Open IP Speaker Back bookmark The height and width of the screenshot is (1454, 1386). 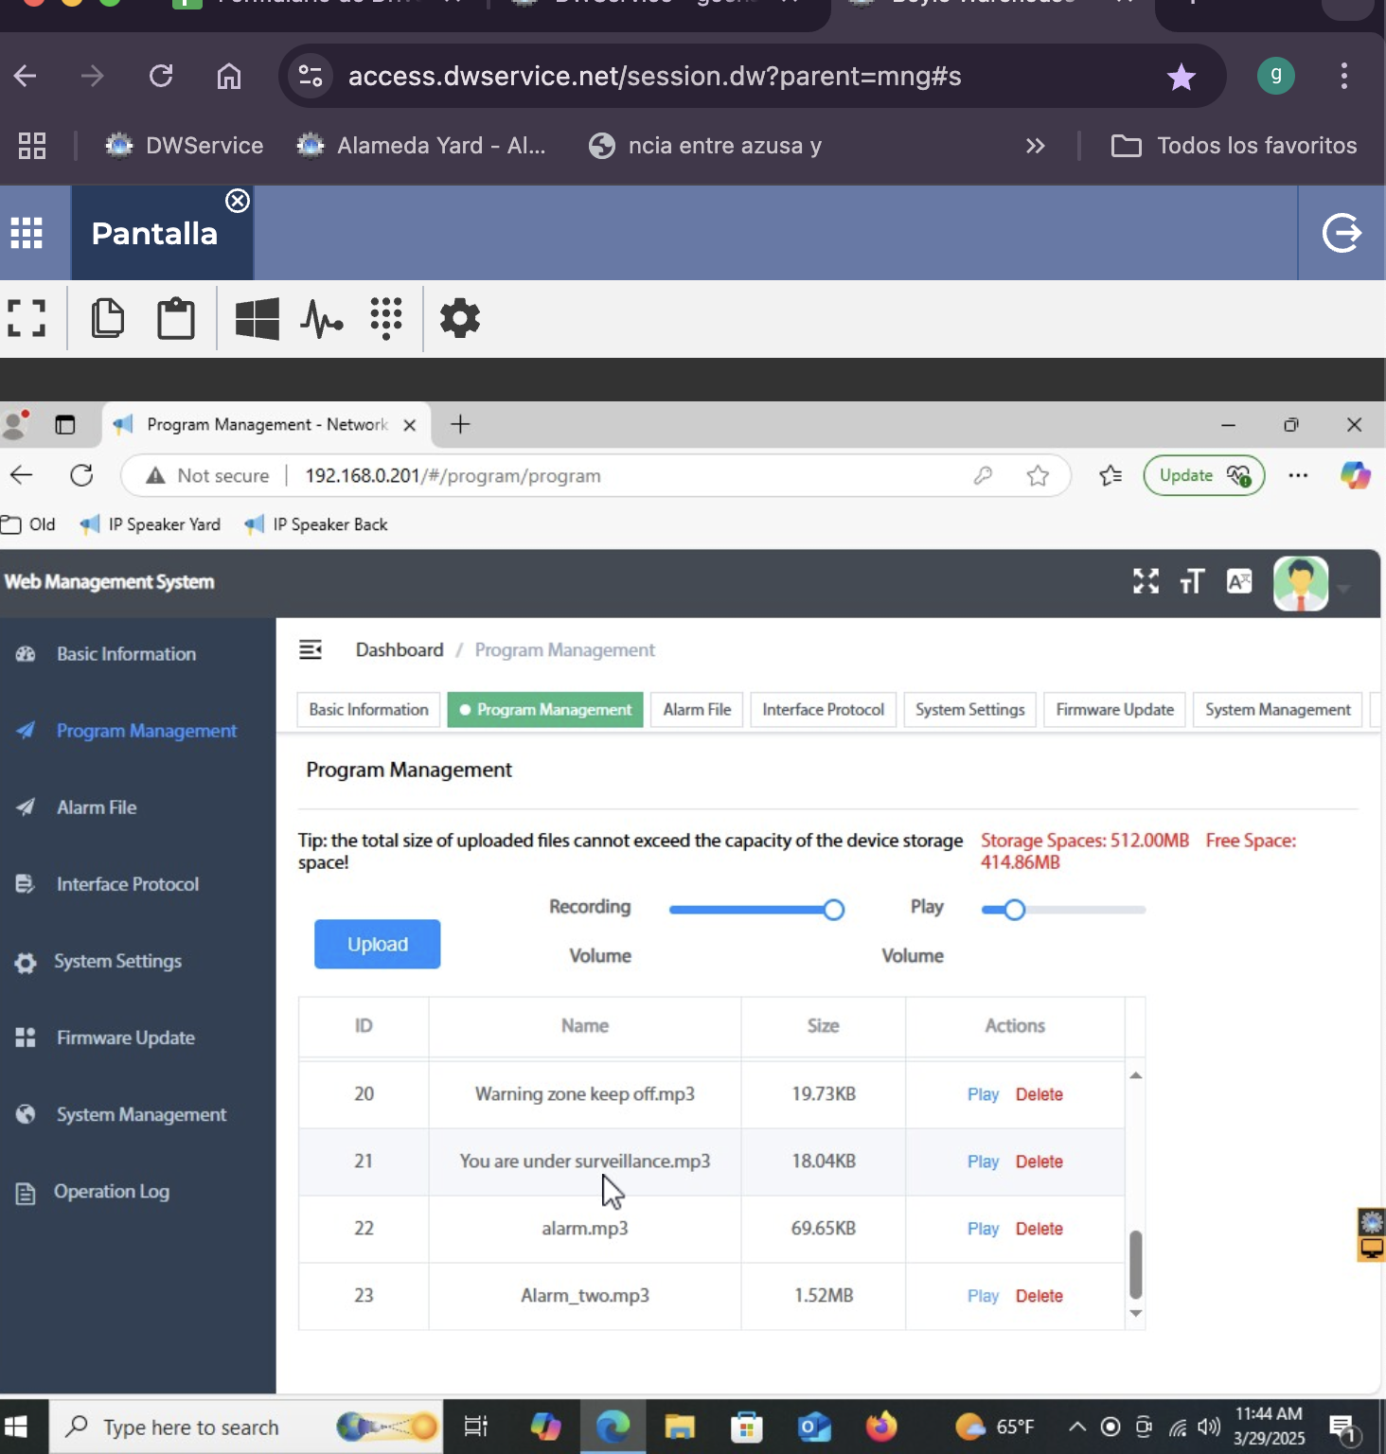point(316,524)
